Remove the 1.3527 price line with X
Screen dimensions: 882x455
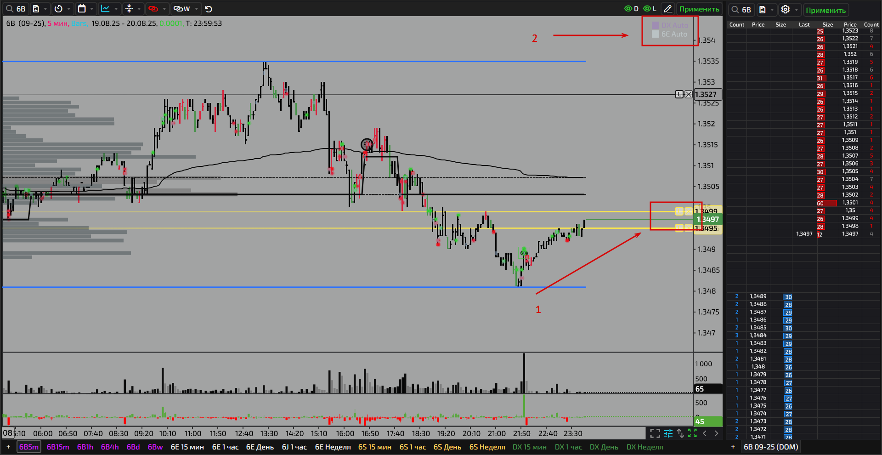(688, 94)
